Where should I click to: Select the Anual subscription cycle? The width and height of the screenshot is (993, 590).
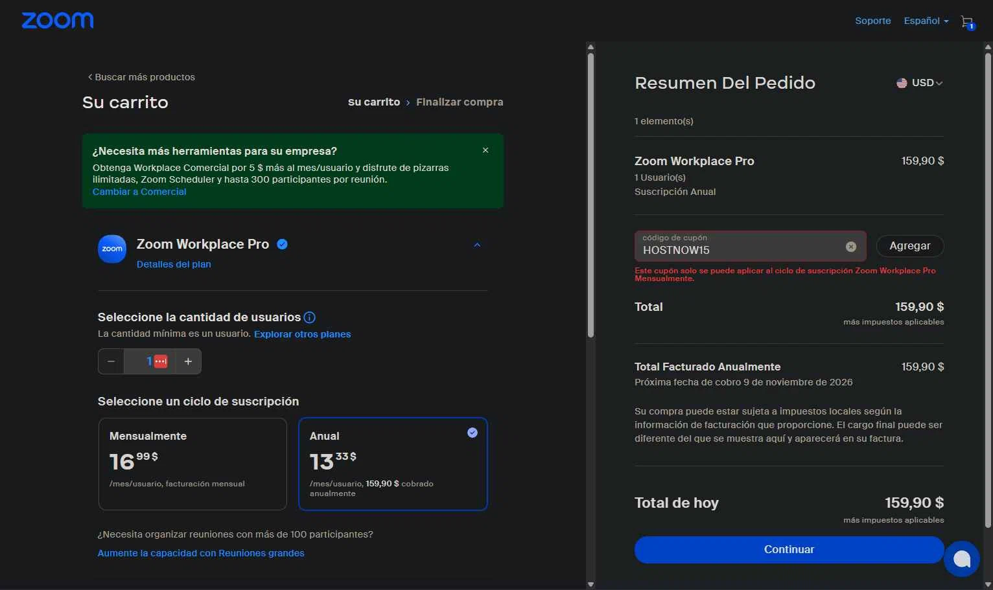click(x=393, y=464)
